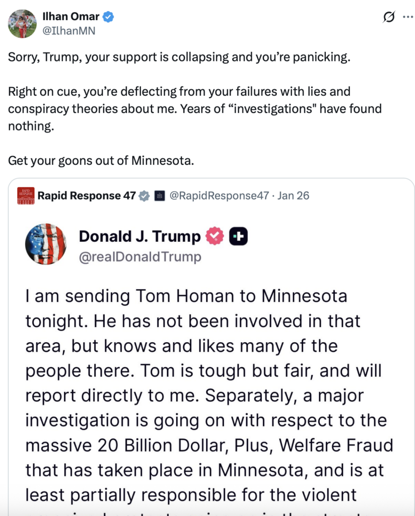This screenshot has width=415, height=516.
Task: Open the @RapidResponse47 handle
Action: [219, 196]
